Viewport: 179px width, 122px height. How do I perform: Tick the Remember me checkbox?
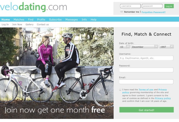click(x=122, y=11)
